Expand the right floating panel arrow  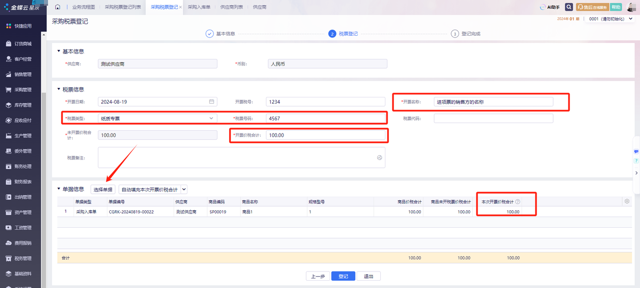[636, 173]
